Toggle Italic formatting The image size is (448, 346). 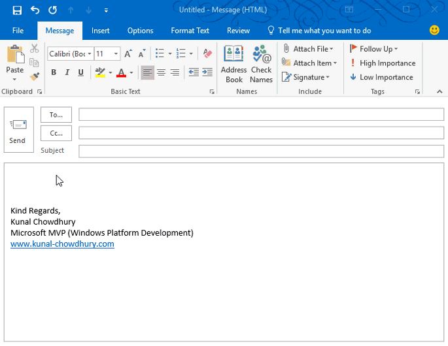coord(67,72)
